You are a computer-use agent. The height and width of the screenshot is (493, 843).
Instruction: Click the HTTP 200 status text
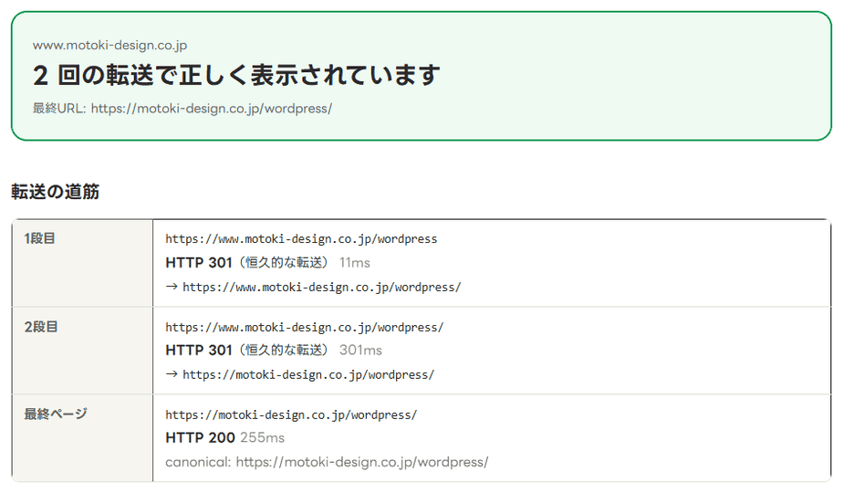click(x=200, y=437)
